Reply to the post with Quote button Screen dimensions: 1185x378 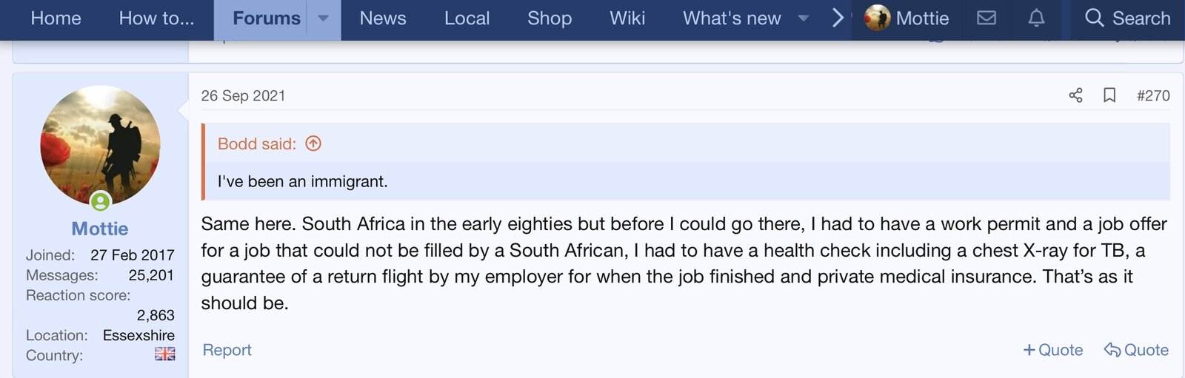pyautogui.click(x=1136, y=350)
